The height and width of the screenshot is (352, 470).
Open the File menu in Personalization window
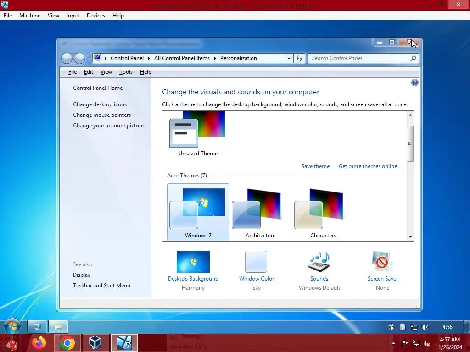73,72
